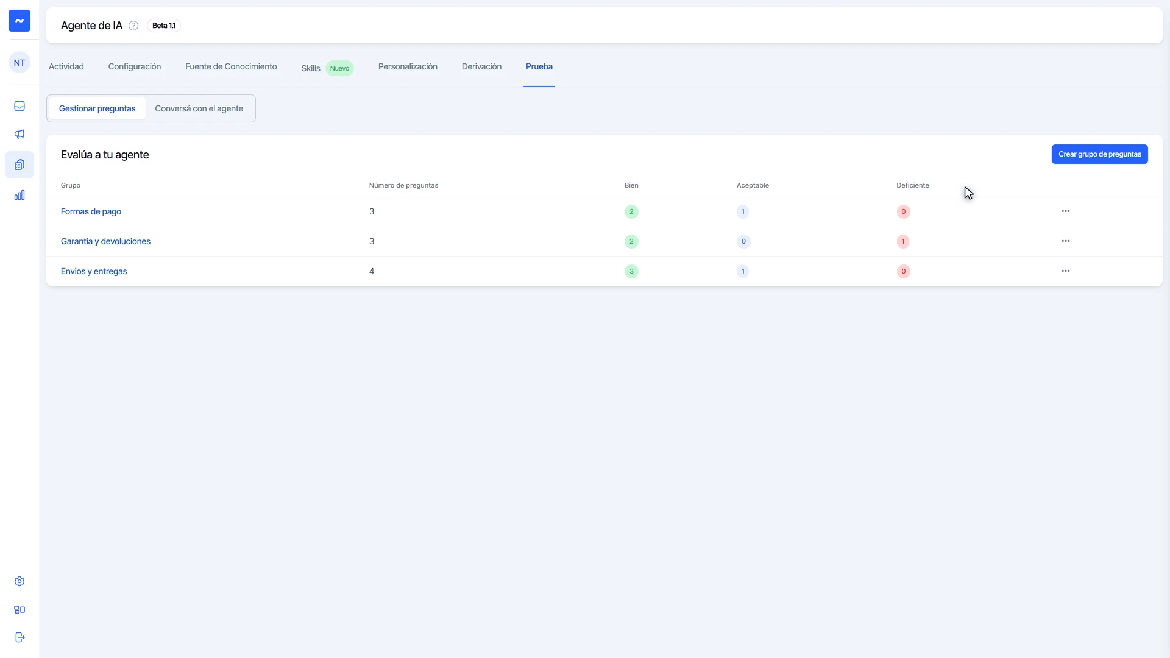Viewport: 1170px width, 658px height.
Task: Click Aceptable count 1 for Formas de pago
Action: click(x=743, y=211)
